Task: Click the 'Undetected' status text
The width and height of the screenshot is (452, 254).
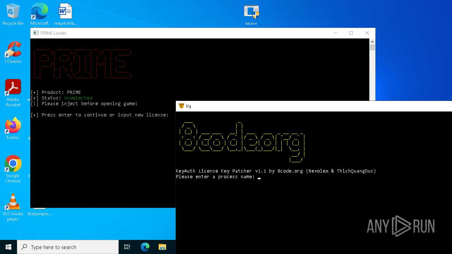Action: 78,98
